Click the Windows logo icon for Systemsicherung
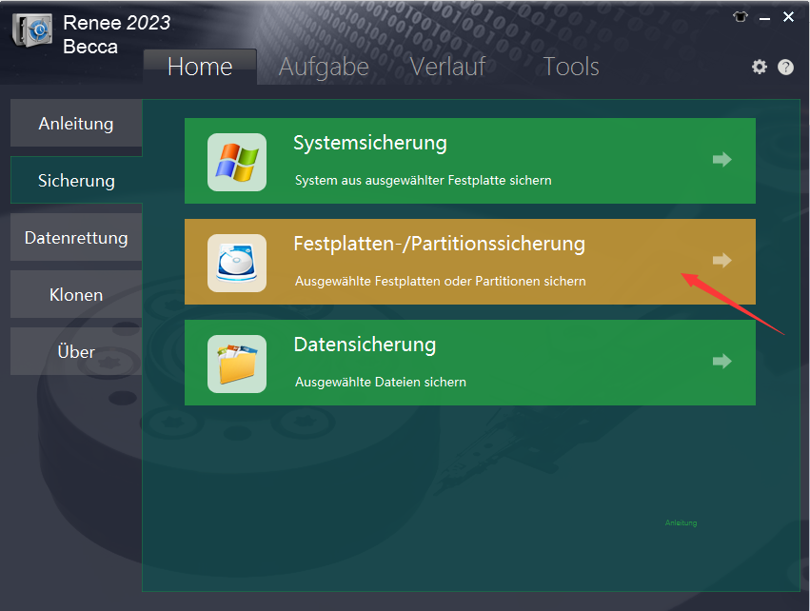Viewport: 810px width, 611px height. [237, 162]
